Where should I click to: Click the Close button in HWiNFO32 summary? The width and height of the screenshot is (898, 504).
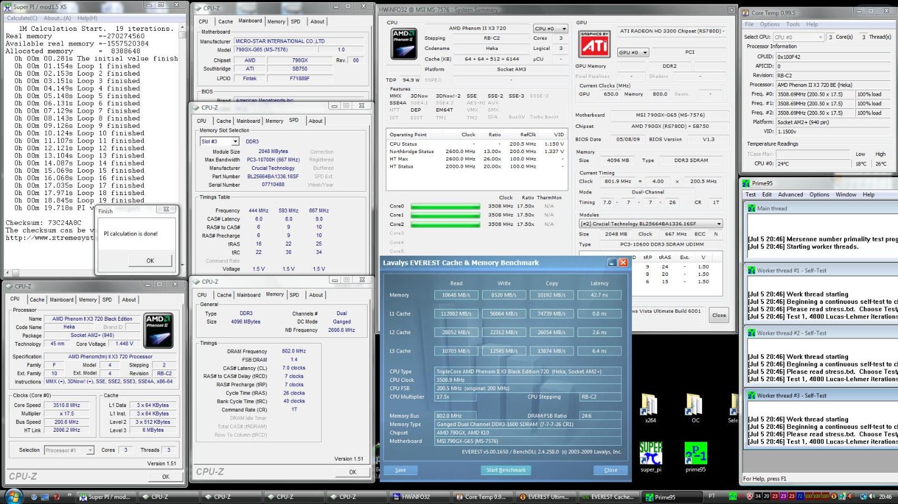coord(719,315)
